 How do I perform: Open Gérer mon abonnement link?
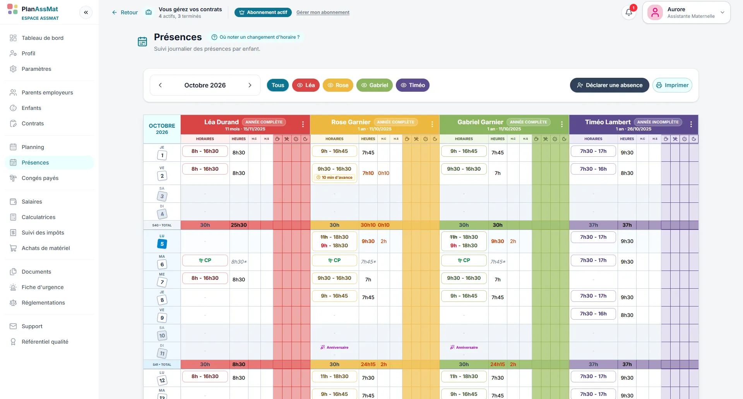(323, 12)
